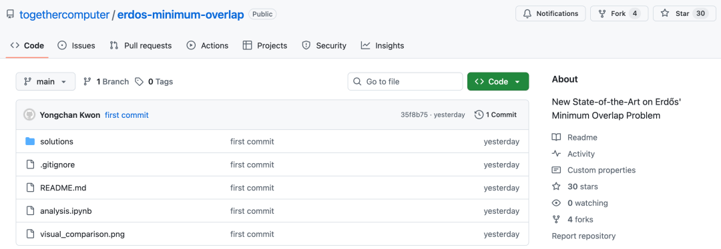Open the latest first commit message link
Viewport: 721px width, 249px height.
click(127, 115)
